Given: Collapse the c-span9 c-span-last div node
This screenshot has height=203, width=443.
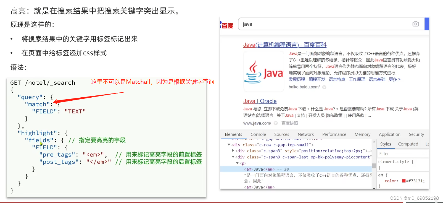Looking at the screenshot, I should (x=233, y=157).
